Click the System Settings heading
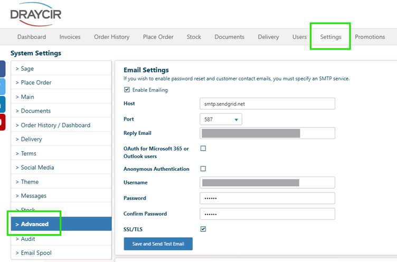 pos(36,53)
